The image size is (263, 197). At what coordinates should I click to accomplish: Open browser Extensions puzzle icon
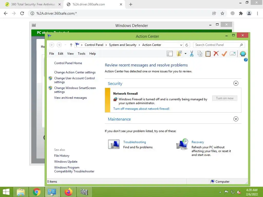(241, 13)
